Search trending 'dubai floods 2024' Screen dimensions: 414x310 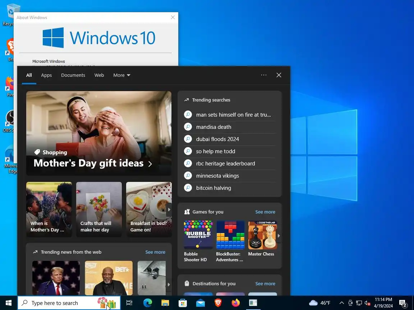[x=230, y=139]
